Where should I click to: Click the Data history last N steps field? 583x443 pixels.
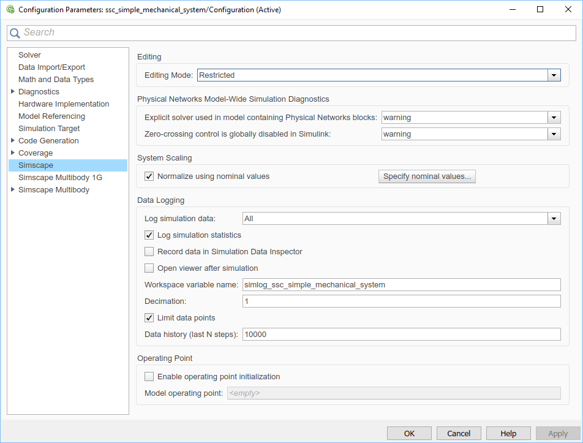[x=402, y=334]
